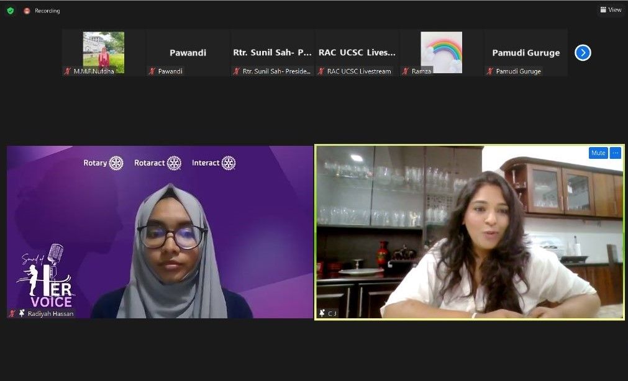Open the View layout menu
This screenshot has width=628, height=381.
[611, 10]
